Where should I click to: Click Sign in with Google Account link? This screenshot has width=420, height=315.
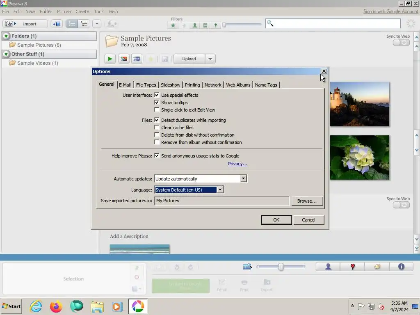[390, 11]
